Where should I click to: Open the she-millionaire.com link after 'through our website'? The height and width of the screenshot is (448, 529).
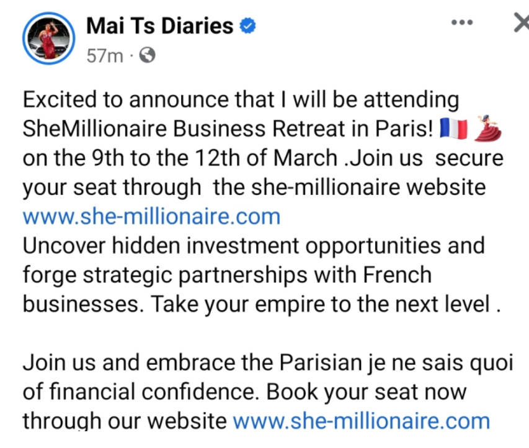tap(362, 421)
